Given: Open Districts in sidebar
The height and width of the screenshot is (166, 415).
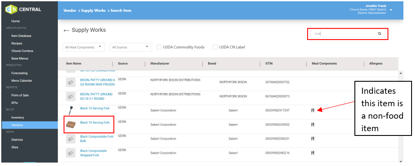Looking at the screenshot, I should coord(17,139).
